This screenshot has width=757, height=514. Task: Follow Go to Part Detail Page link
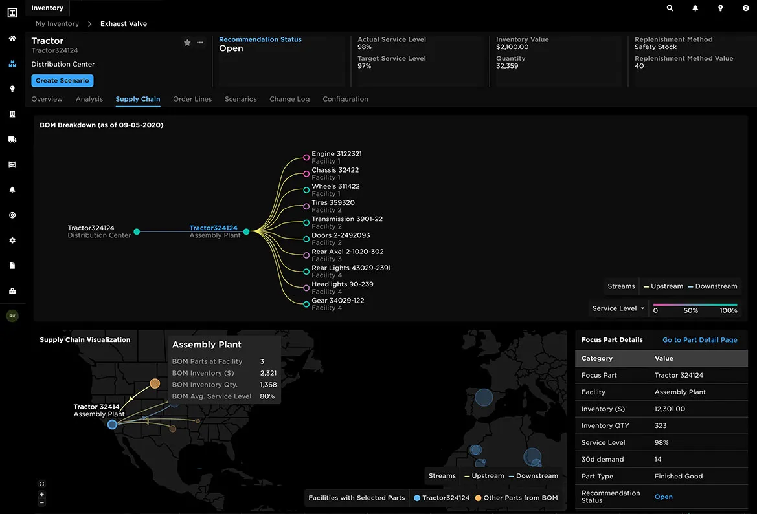tap(699, 340)
